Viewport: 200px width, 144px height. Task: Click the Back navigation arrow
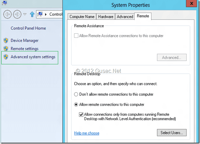point(7,14)
